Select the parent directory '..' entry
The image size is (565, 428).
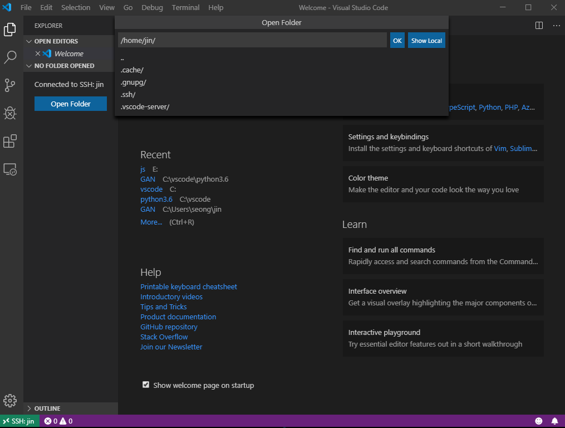click(282, 58)
